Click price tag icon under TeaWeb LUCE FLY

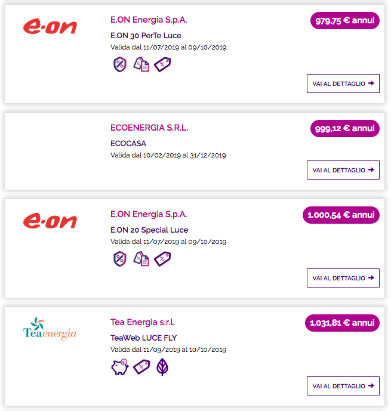[141, 367]
